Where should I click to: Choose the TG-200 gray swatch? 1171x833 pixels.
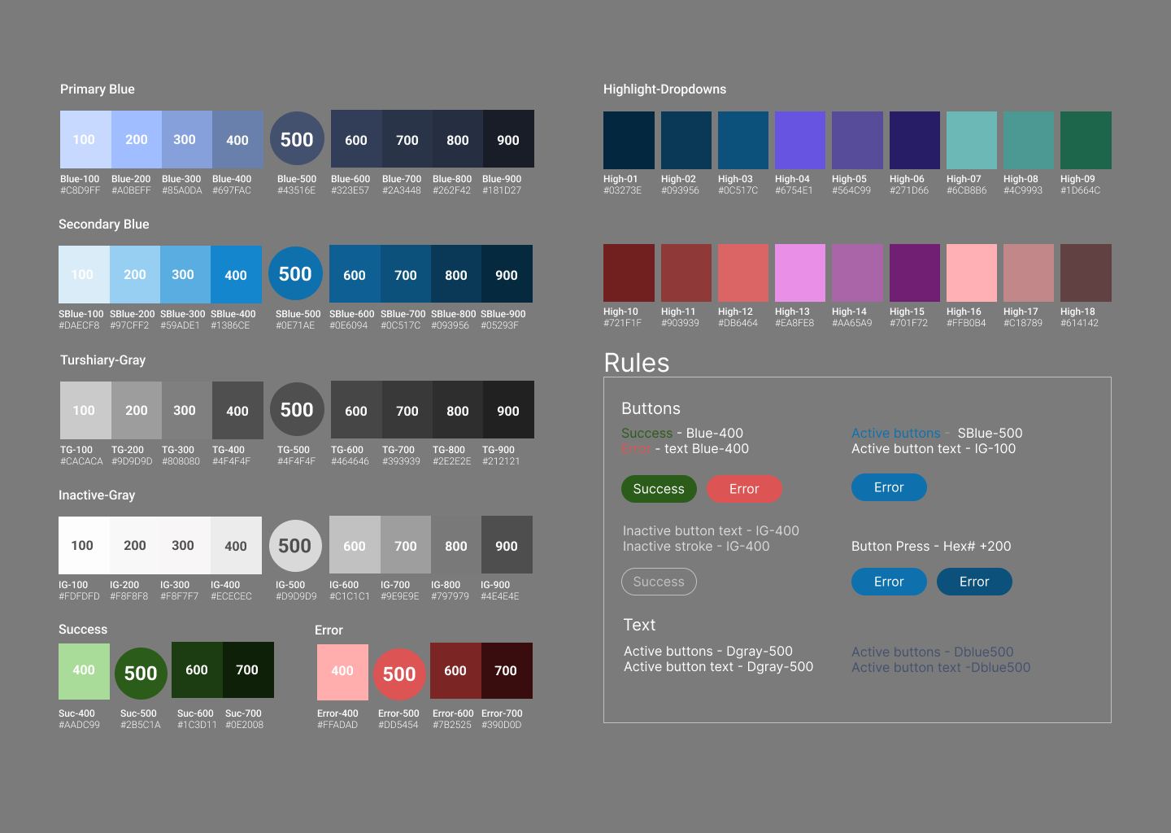(x=137, y=410)
